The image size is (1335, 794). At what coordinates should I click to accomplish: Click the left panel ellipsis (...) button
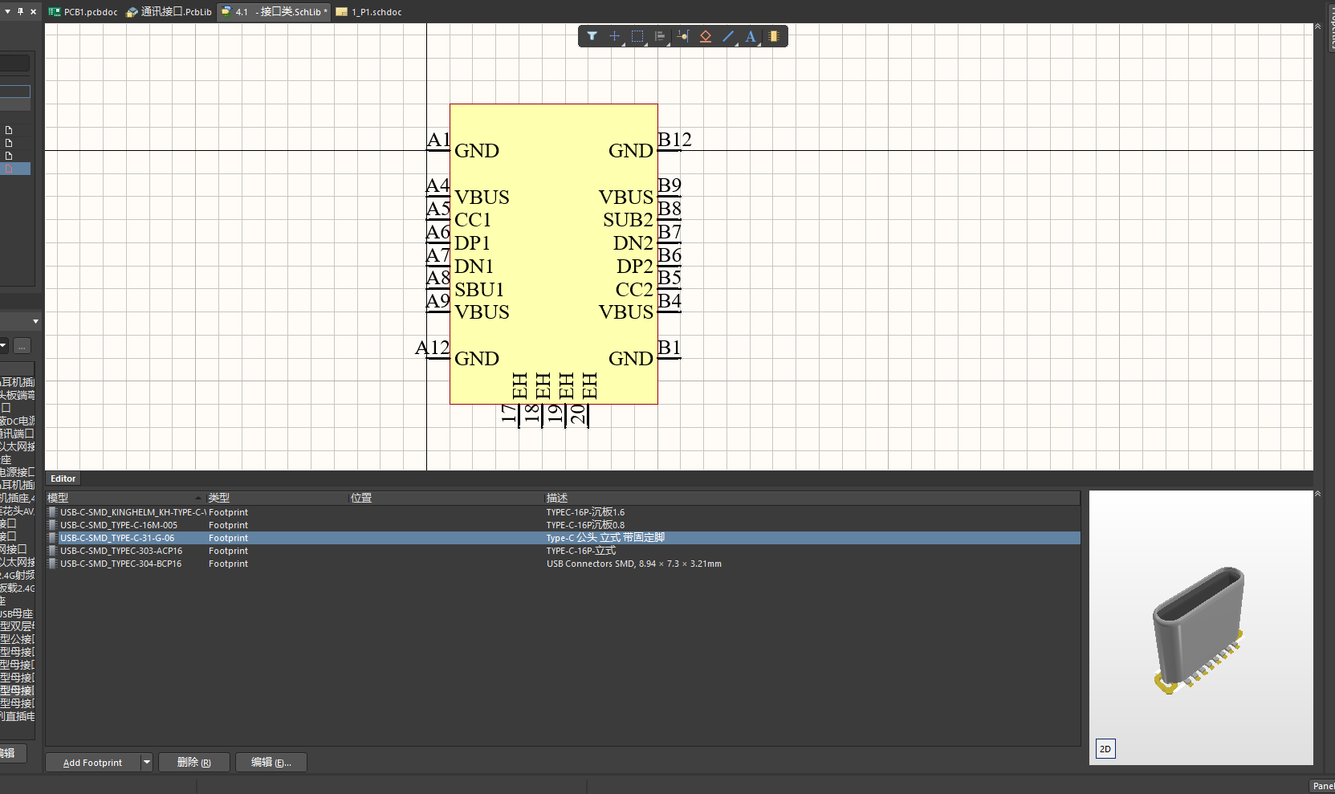tap(22, 346)
